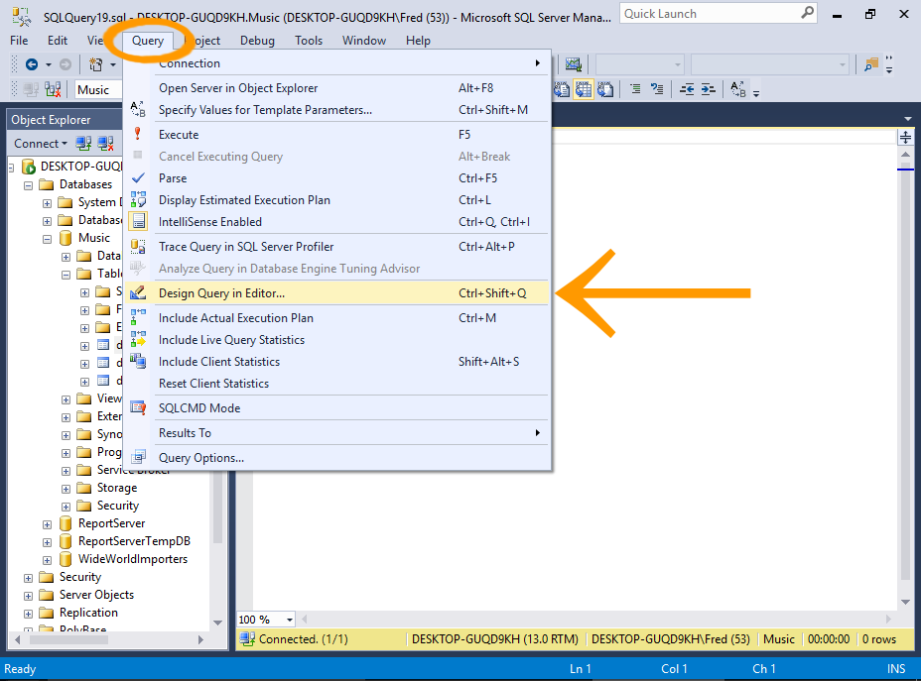Expand the WideWorldImporters database node
921x681 pixels.
47,559
